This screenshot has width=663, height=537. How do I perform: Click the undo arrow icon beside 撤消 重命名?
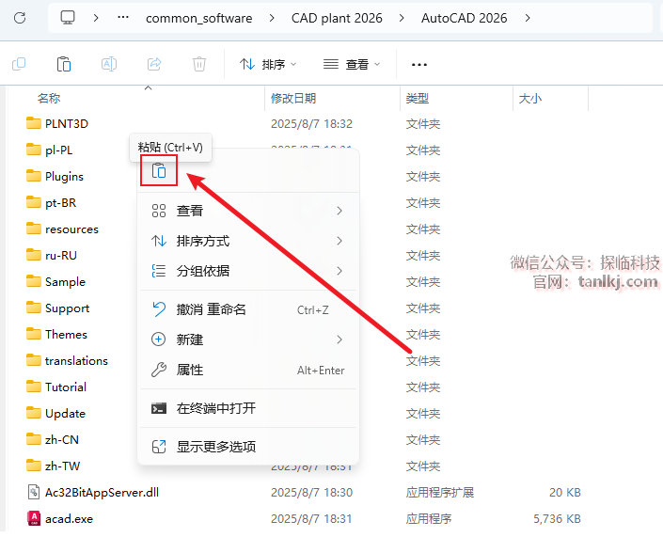159,309
